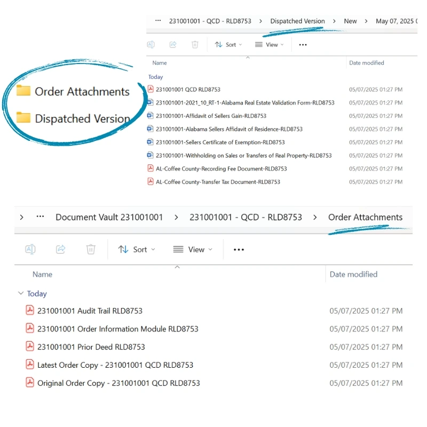The height and width of the screenshot is (427, 427).
Task: Select Latest Order Copy - 231001001 QCD RLD8753
Action: coord(115,365)
